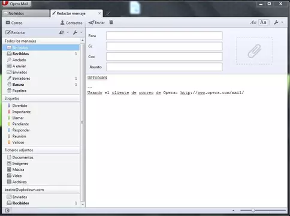Collapse the Todos los mensajes section header
Screen dimensions: 290x216
(x=41, y=41)
